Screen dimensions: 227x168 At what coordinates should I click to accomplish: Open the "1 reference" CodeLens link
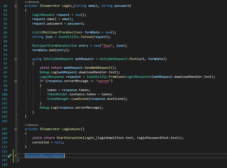coord(31,125)
